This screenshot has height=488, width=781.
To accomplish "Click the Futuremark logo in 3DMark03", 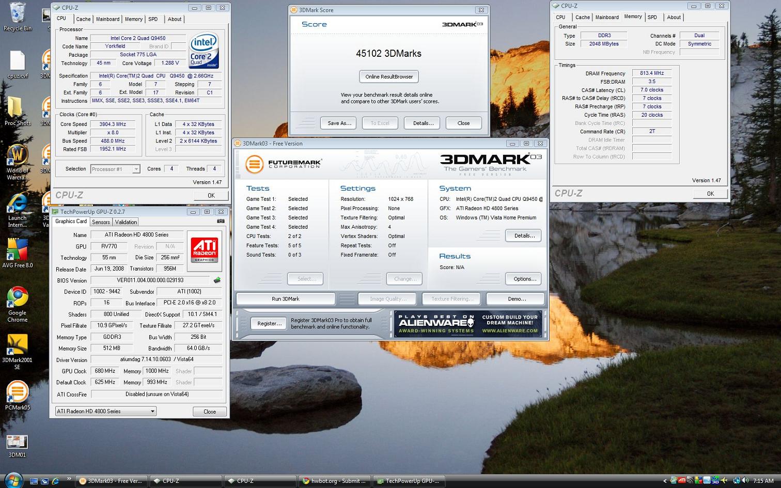I will (x=283, y=164).
